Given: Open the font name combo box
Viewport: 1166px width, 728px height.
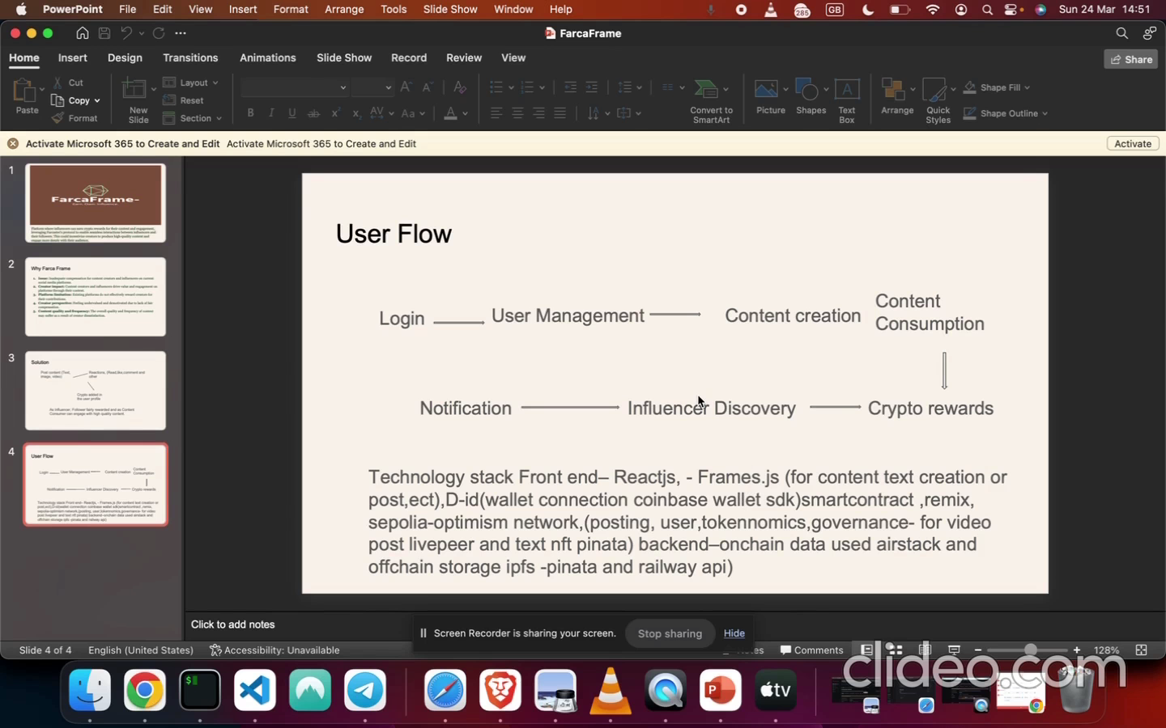Looking at the screenshot, I should tap(295, 87).
